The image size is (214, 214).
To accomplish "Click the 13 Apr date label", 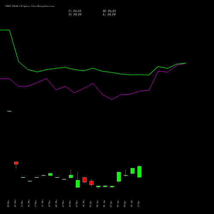I will tap(138, 204).
